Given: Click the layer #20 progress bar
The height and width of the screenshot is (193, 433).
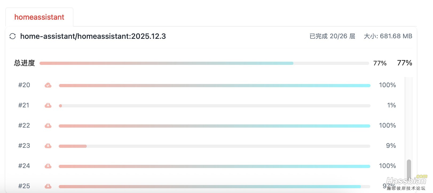Looking at the screenshot, I should (214, 86).
